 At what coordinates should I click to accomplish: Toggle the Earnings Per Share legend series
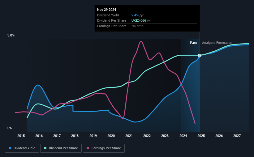104,148
